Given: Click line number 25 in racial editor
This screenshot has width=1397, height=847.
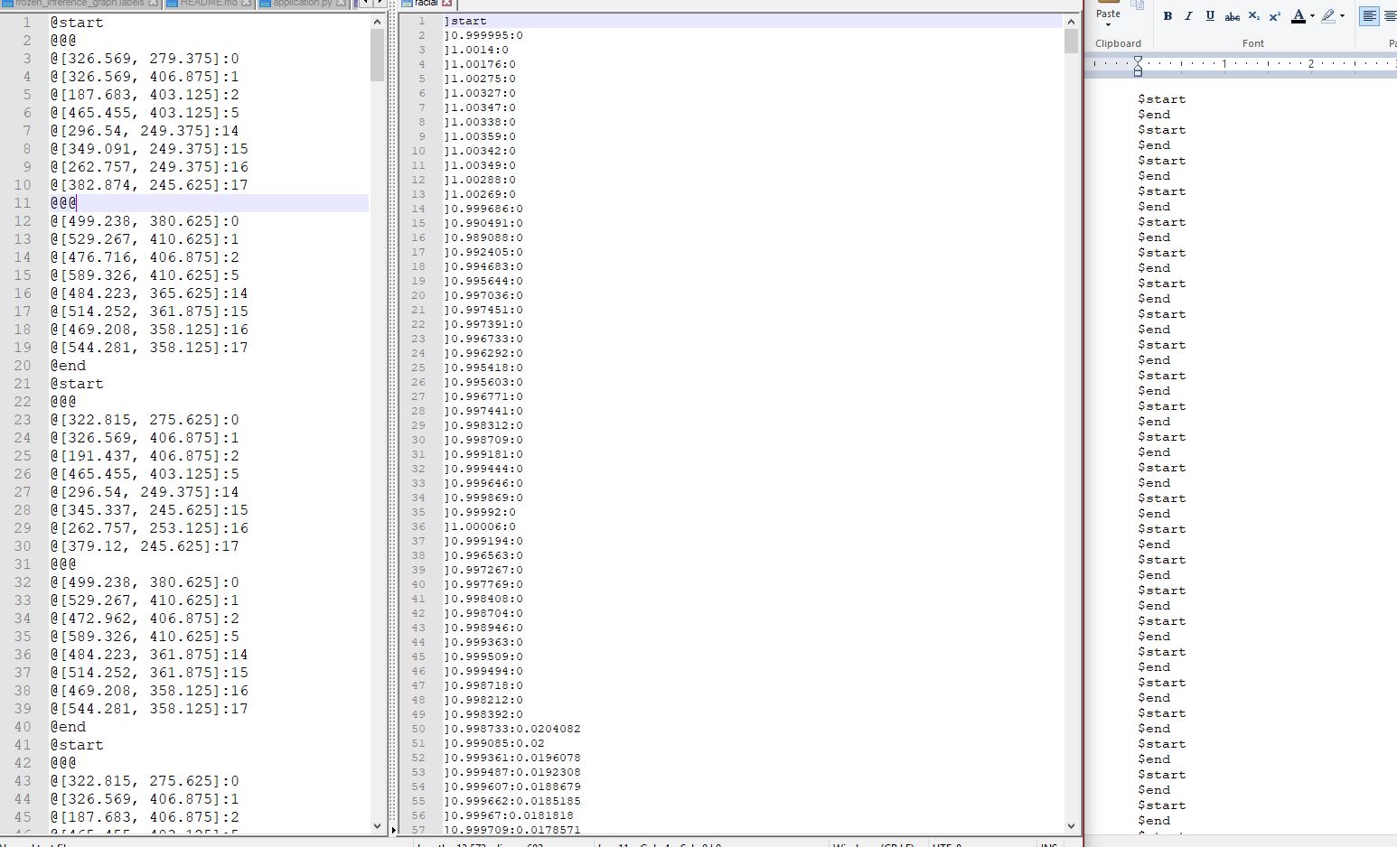Looking at the screenshot, I should 418,368.
